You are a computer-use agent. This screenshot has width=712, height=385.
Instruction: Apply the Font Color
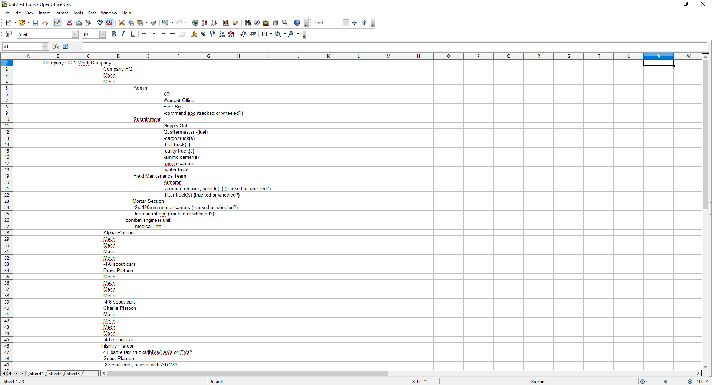[x=291, y=34]
